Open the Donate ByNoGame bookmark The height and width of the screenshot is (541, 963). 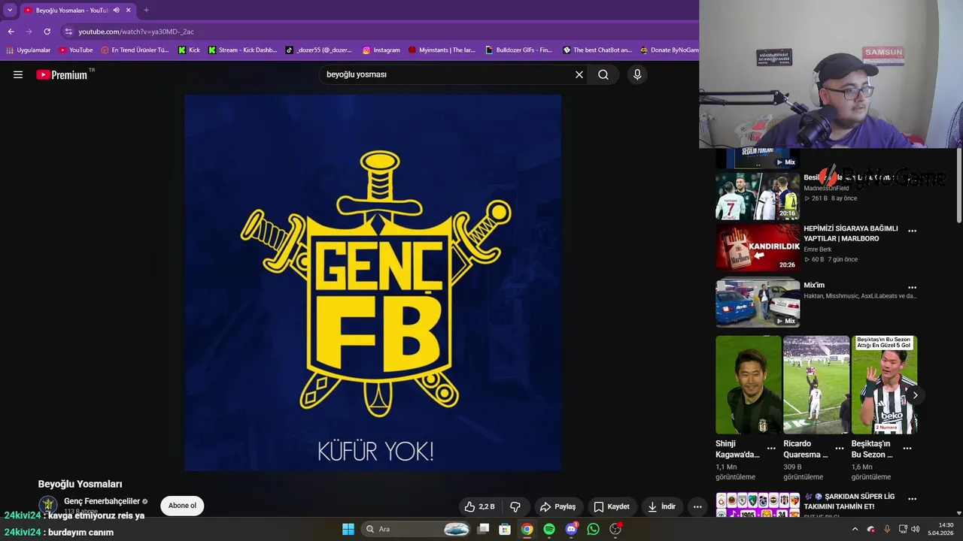(669, 50)
